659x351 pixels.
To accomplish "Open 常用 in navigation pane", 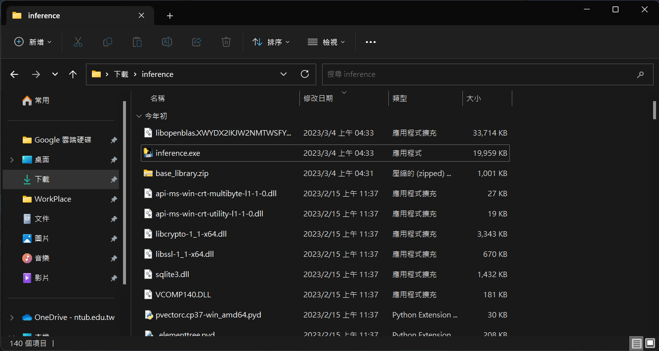I will click(x=42, y=101).
